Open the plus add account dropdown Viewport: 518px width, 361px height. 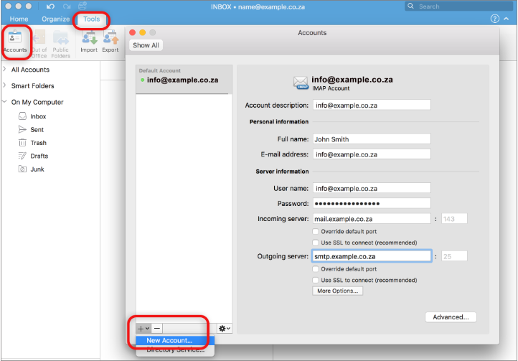point(143,328)
